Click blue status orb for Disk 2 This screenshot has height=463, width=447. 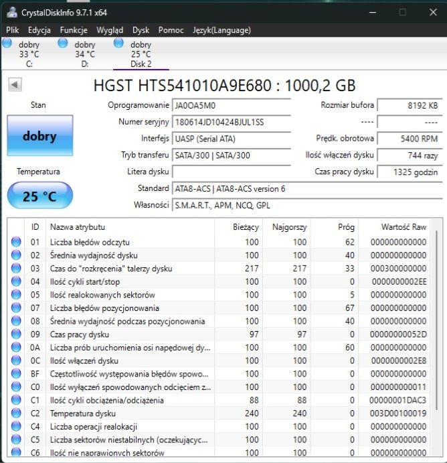point(118,43)
